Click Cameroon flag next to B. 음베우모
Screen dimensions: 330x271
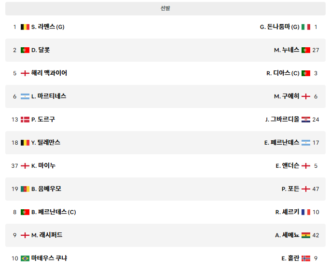[25, 189]
